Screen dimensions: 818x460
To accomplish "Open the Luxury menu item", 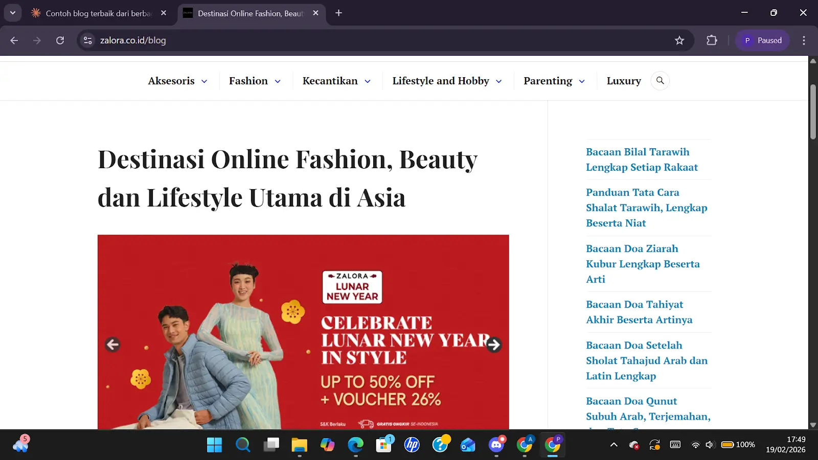I will coord(624,81).
